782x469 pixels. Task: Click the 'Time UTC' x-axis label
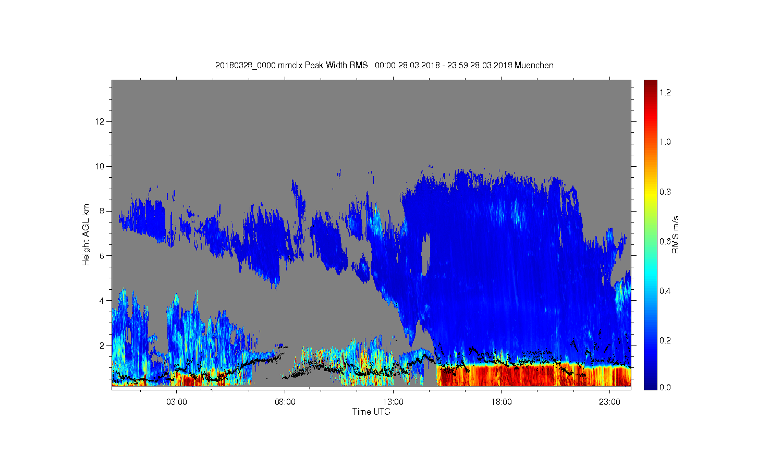(x=371, y=412)
